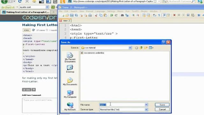Screen dimensions: 204x115
Task: Click the browser Stop X icon
Action: 27,1
